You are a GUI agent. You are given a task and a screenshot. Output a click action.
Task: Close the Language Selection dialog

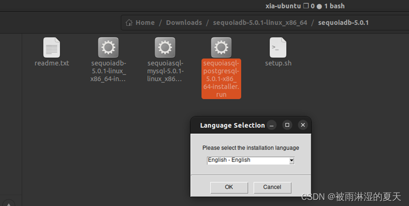point(303,125)
